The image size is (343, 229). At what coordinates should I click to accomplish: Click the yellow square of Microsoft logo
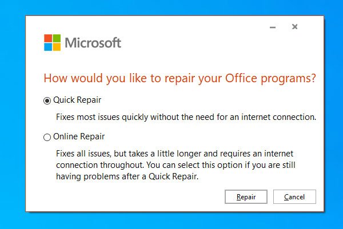(57, 47)
